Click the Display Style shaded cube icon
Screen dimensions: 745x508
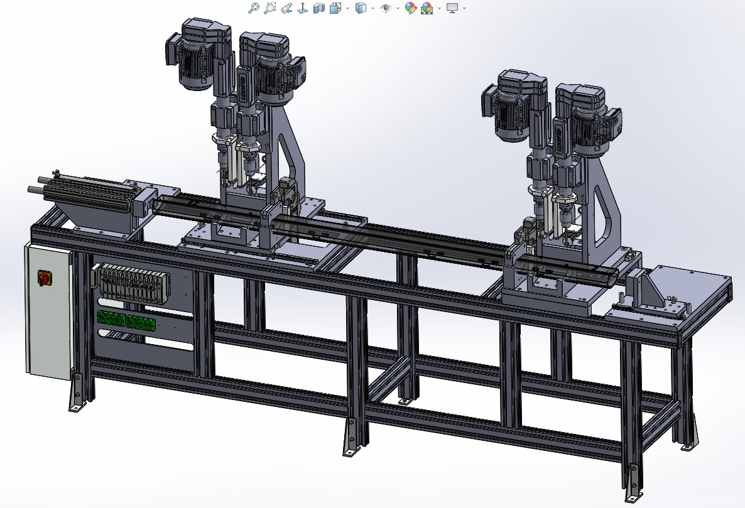tap(361, 8)
